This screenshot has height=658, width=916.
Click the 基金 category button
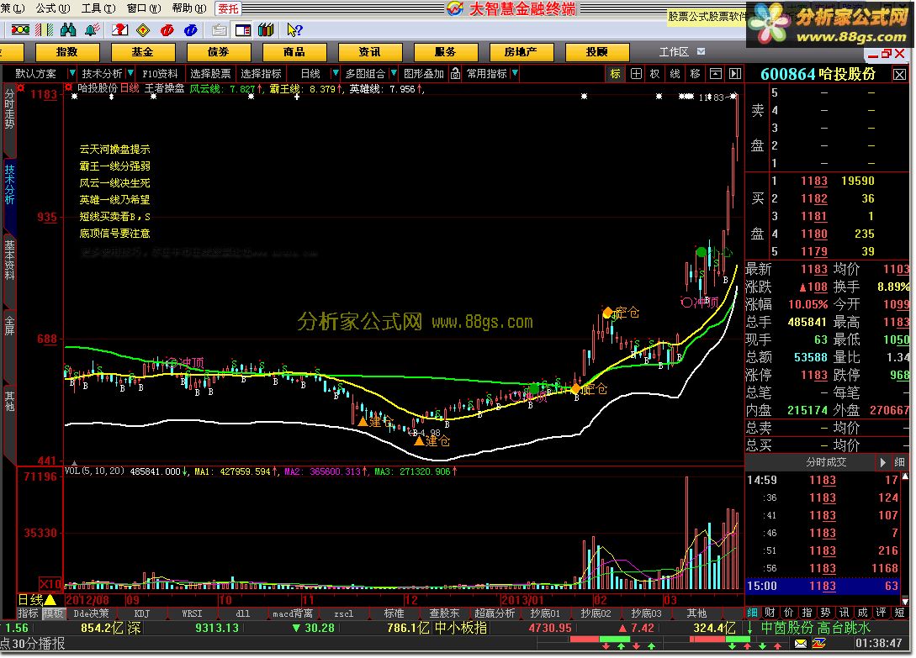coord(142,52)
